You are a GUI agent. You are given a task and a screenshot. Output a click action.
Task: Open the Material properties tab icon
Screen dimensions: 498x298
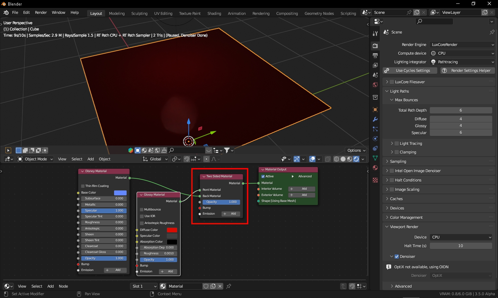pos(375,168)
